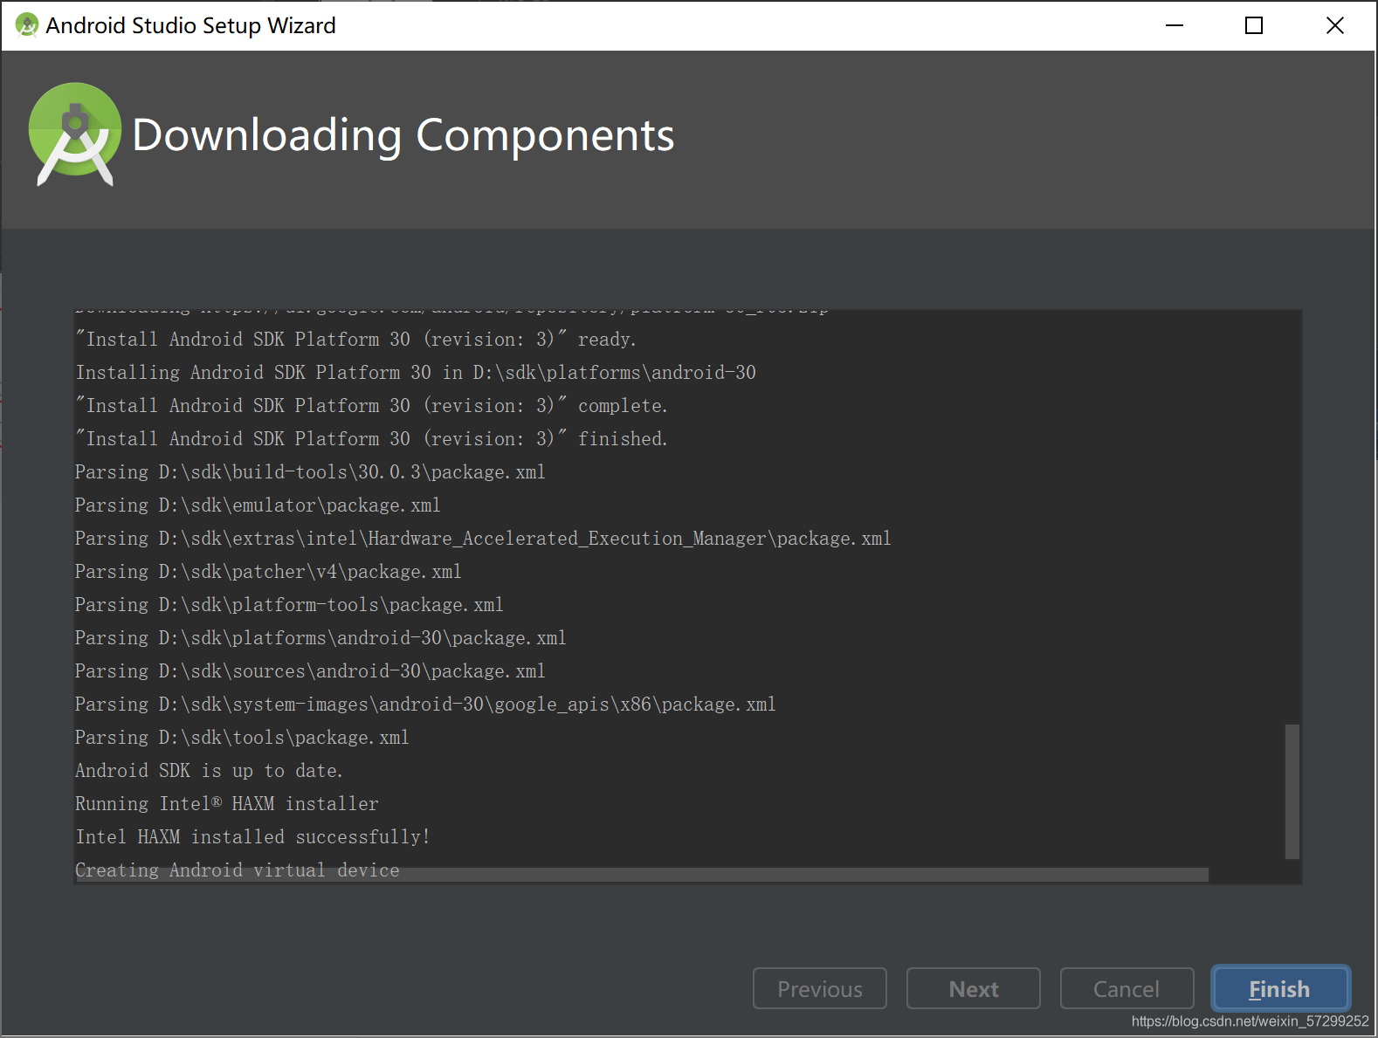
Task: Click the Previous button
Action: tap(819, 988)
